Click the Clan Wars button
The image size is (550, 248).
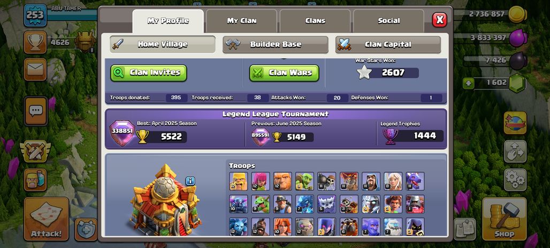(x=284, y=73)
